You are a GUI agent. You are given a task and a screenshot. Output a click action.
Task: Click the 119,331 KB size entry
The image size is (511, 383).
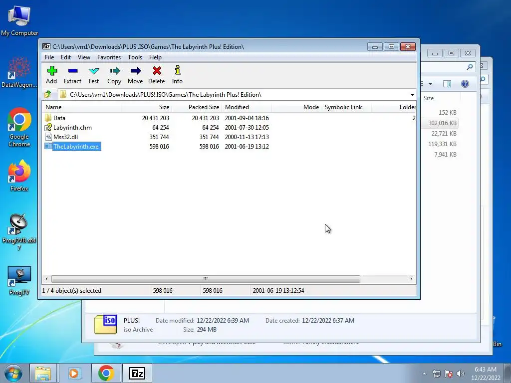point(442,144)
